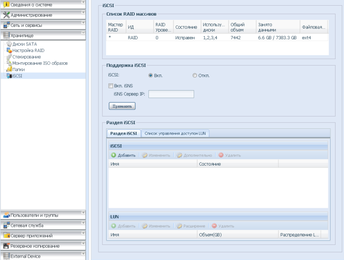The width and height of the screenshot is (344, 260).
Task: Click the Папки folder icon
Action: [x=9, y=69]
